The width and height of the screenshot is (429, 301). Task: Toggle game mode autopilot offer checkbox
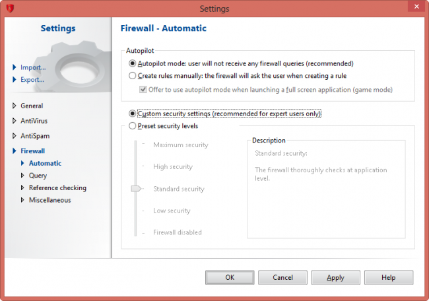(143, 89)
